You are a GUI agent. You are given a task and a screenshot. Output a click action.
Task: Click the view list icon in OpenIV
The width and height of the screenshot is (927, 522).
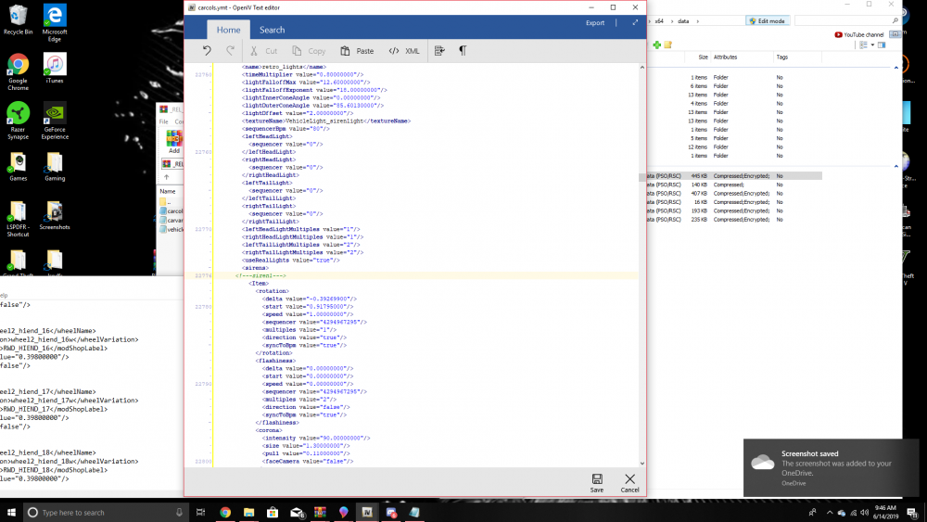tap(864, 45)
